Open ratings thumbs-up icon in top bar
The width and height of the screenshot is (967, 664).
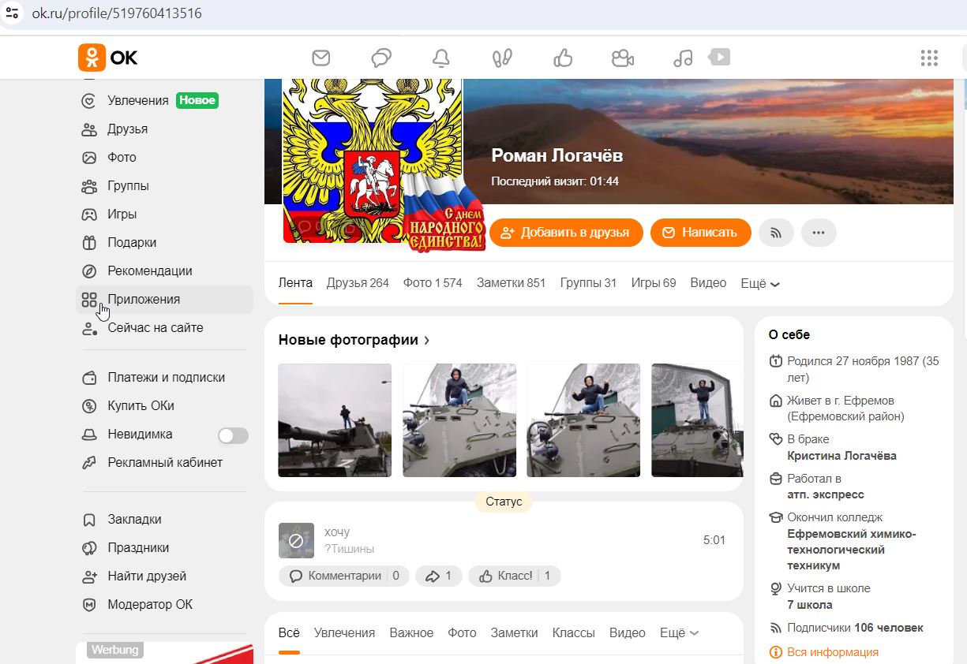(x=563, y=58)
